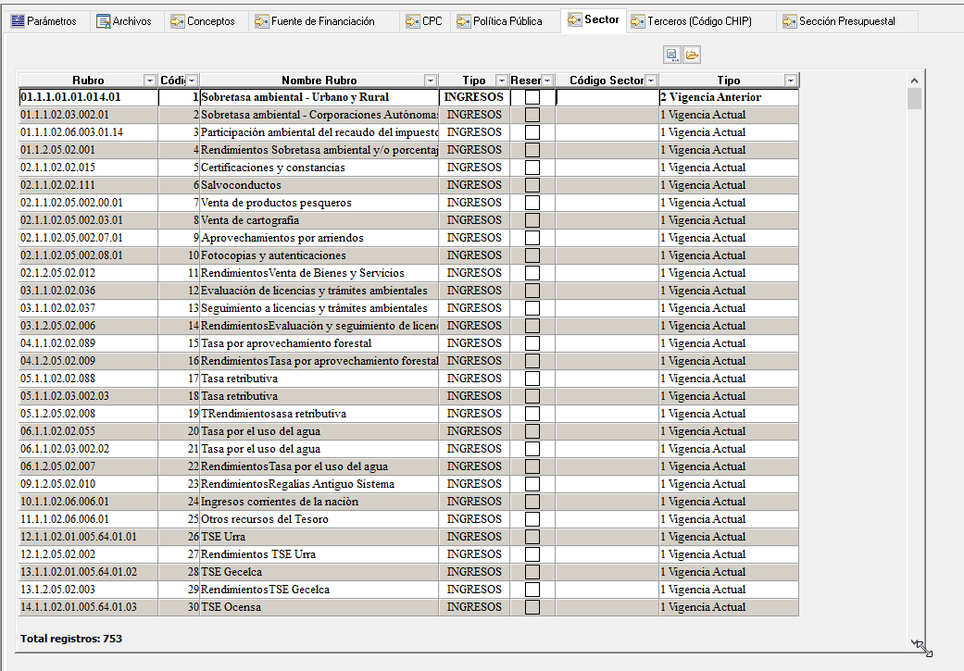Click the vertical scrollbar thumb
Viewport: 964px width, 671px height.
pyautogui.click(x=914, y=99)
